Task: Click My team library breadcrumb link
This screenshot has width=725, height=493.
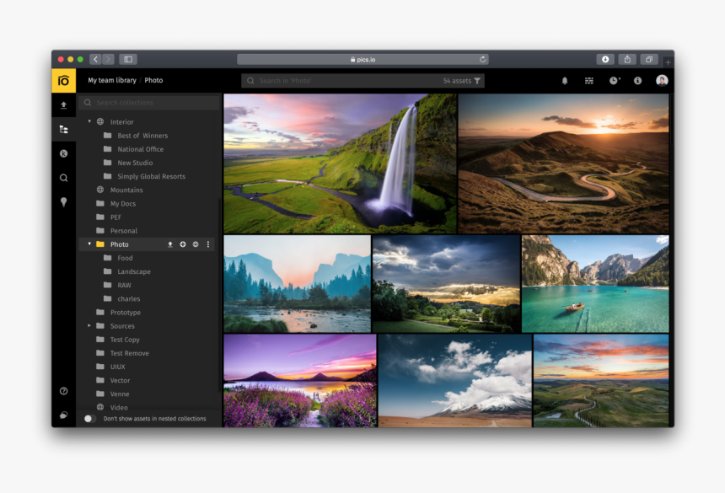Action: 111,81
